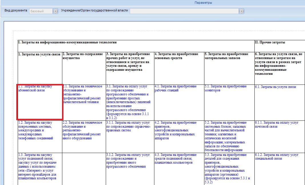The width and height of the screenshot is (305, 185).
Task: Open link 2.2 ремонт иного оборудования
Action: click(x=82, y=130)
